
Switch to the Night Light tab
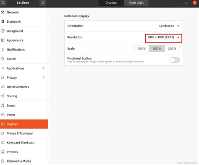click(136, 3)
